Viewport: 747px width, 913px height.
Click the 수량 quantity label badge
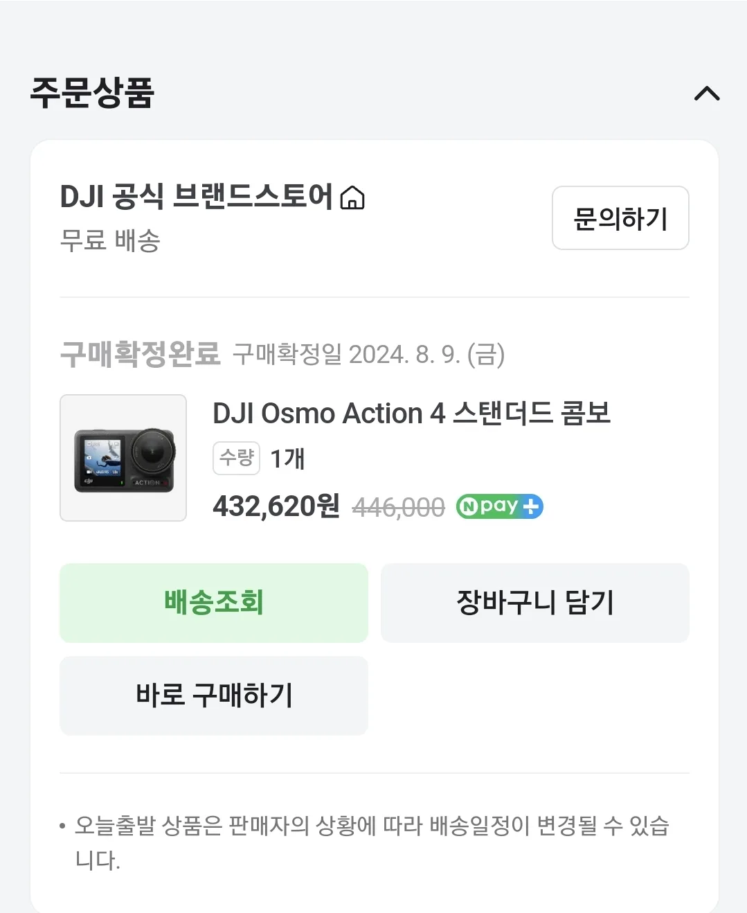(x=237, y=458)
